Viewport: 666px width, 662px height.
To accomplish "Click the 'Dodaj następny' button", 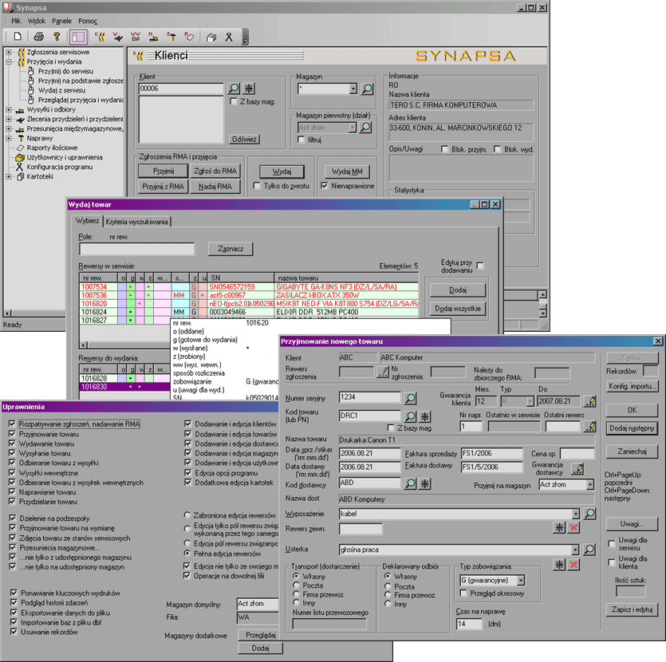I will (x=632, y=428).
